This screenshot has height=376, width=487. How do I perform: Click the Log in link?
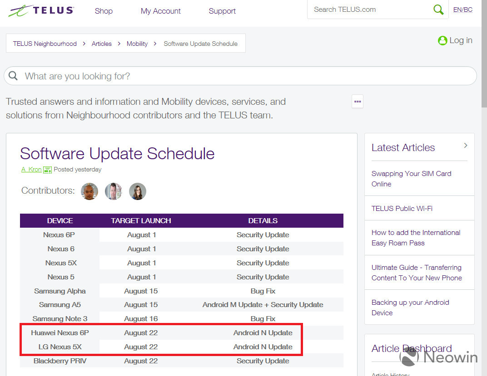(461, 40)
